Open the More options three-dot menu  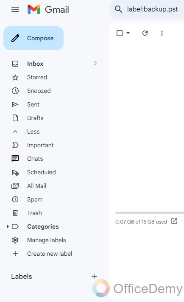click(162, 33)
